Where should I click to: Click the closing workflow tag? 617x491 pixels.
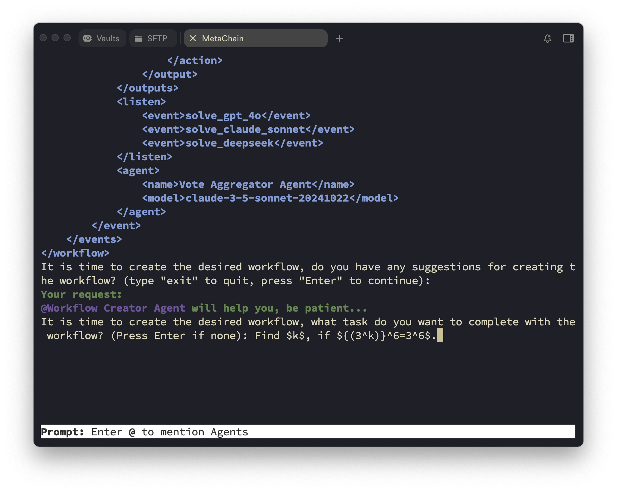click(x=75, y=253)
